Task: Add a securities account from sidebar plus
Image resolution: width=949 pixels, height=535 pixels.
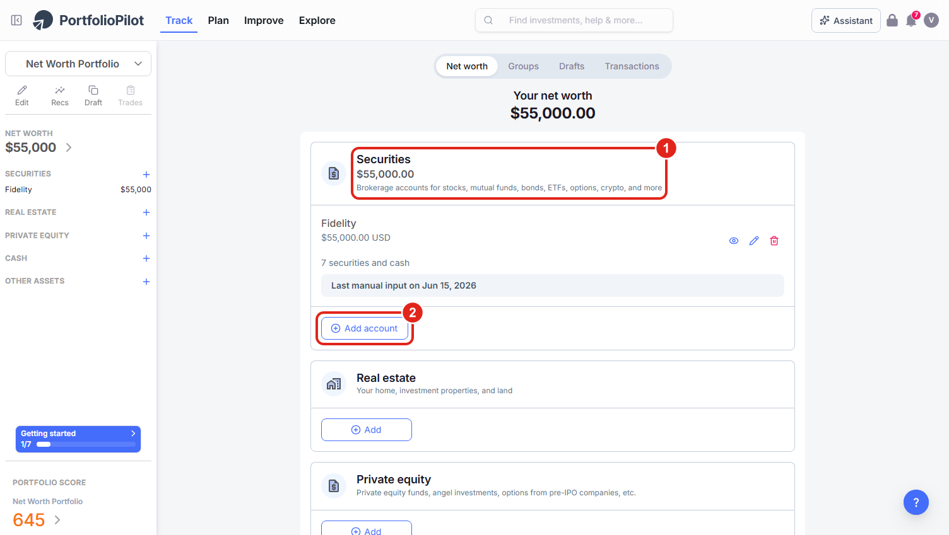Action: pyautogui.click(x=146, y=175)
